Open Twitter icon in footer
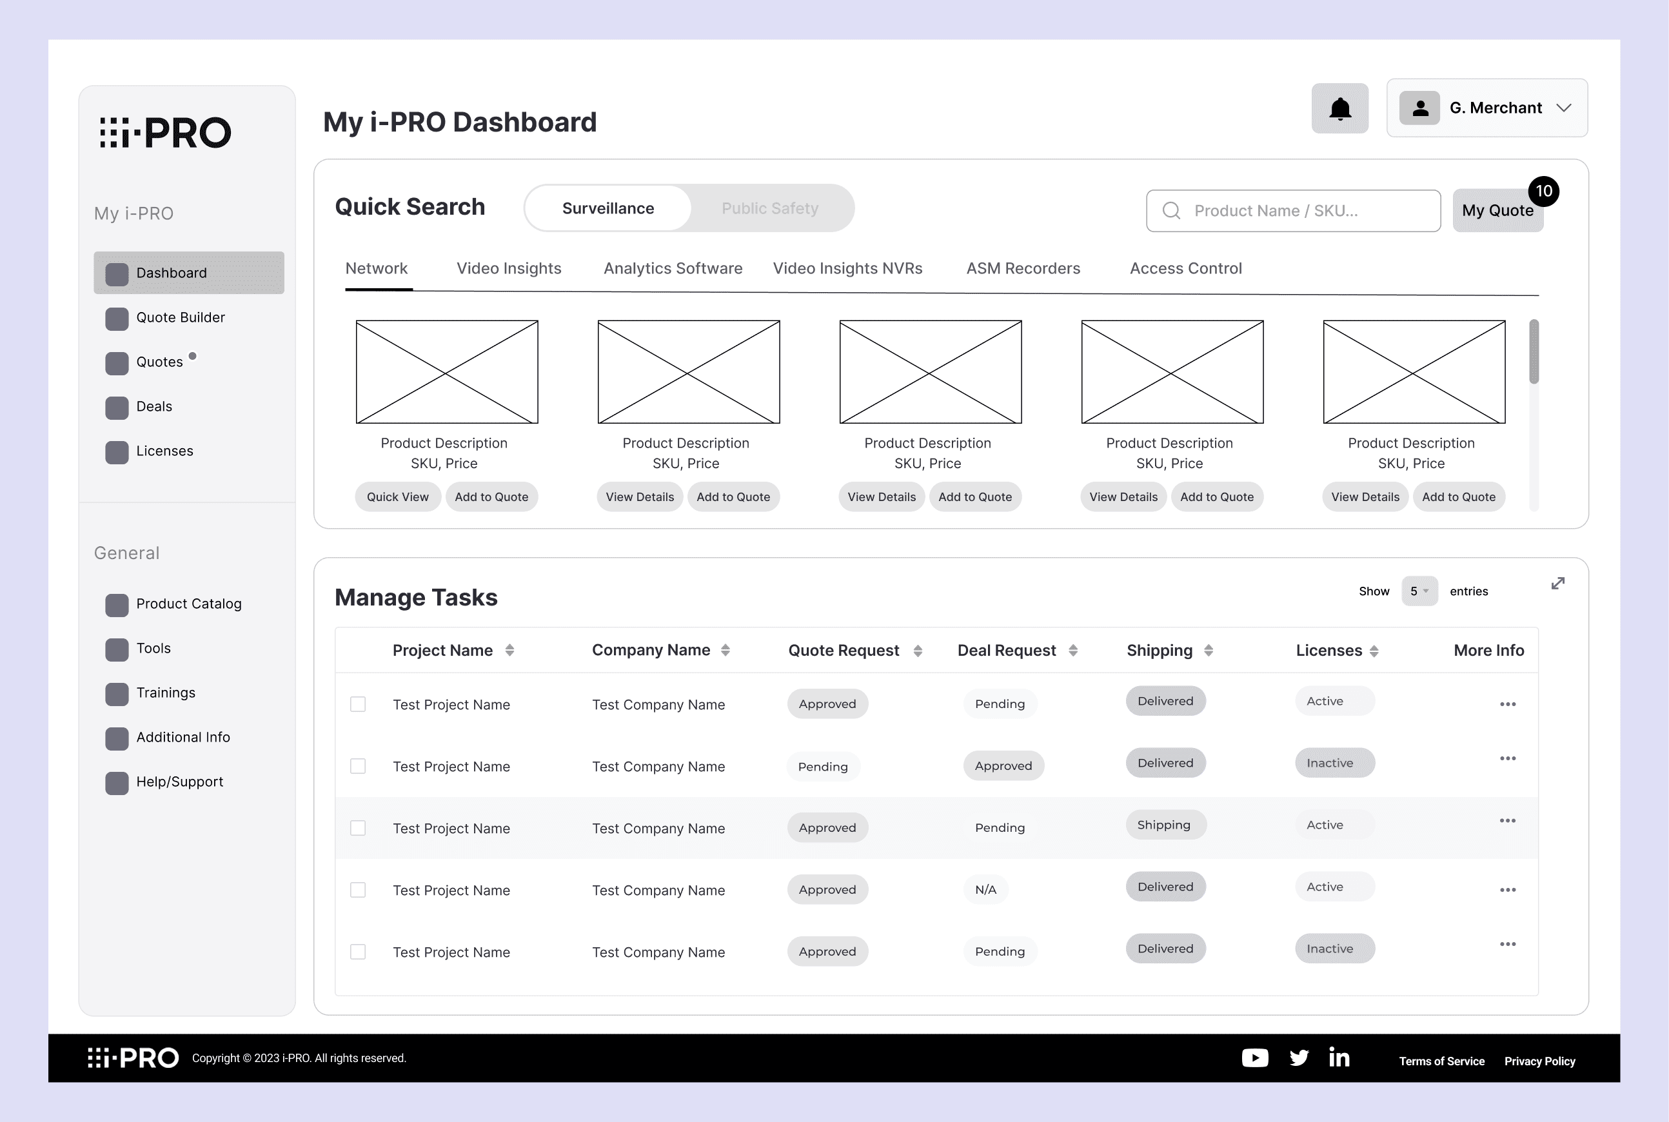 pyautogui.click(x=1298, y=1058)
